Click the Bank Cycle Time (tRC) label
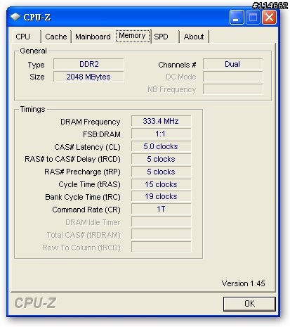 pos(83,198)
